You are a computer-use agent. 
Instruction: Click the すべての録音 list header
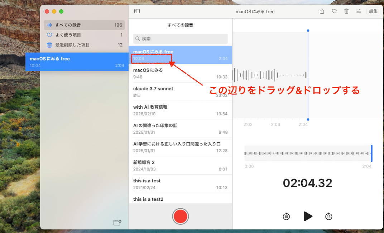[x=180, y=25]
